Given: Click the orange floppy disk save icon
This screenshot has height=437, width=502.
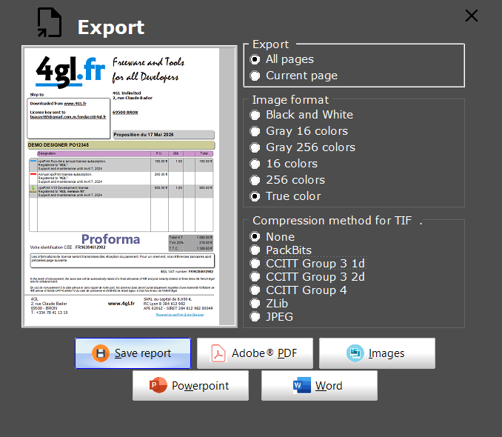Looking at the screenshot, I should 101,353.
